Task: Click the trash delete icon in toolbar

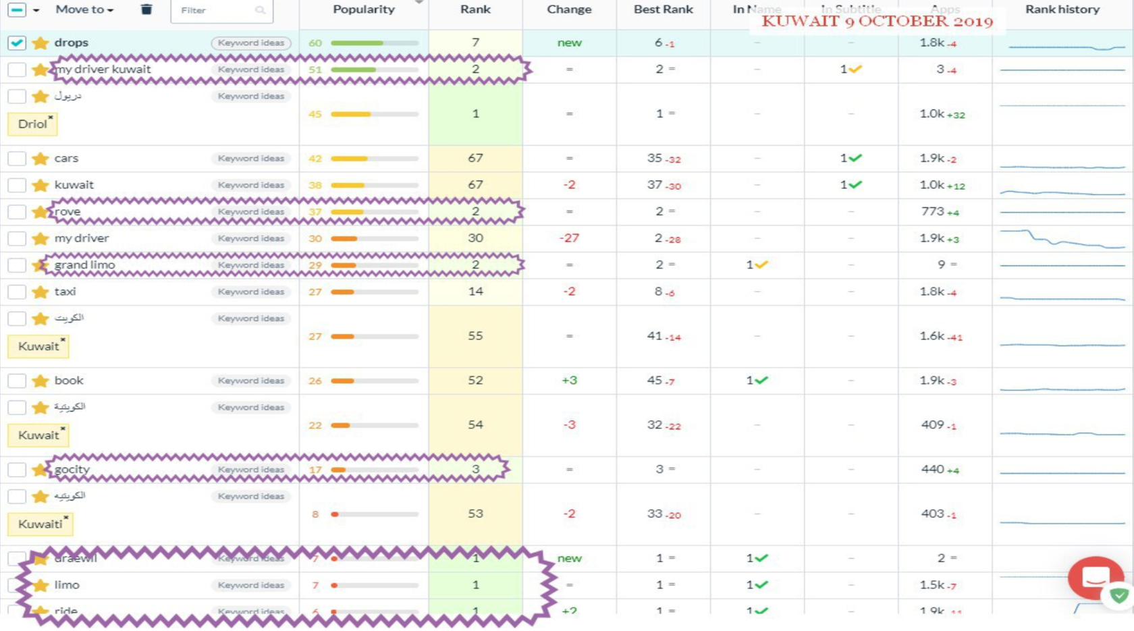Action: [146, 9]
